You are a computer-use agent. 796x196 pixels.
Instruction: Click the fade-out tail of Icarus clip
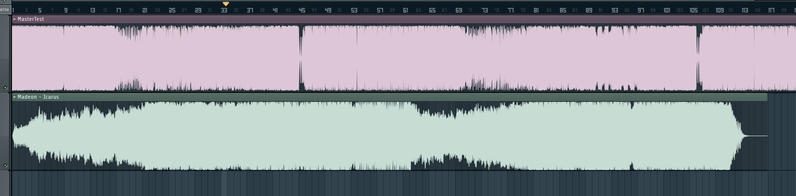(x=749, y=136)
